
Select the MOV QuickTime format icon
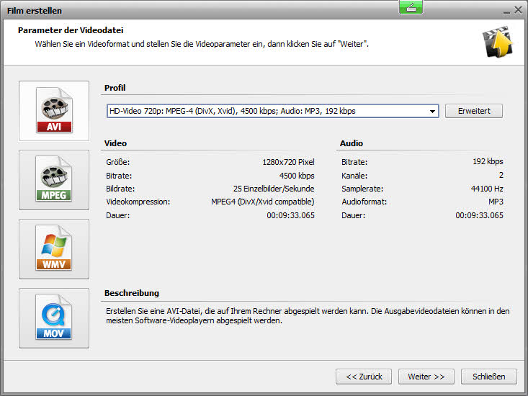point(54,318)
